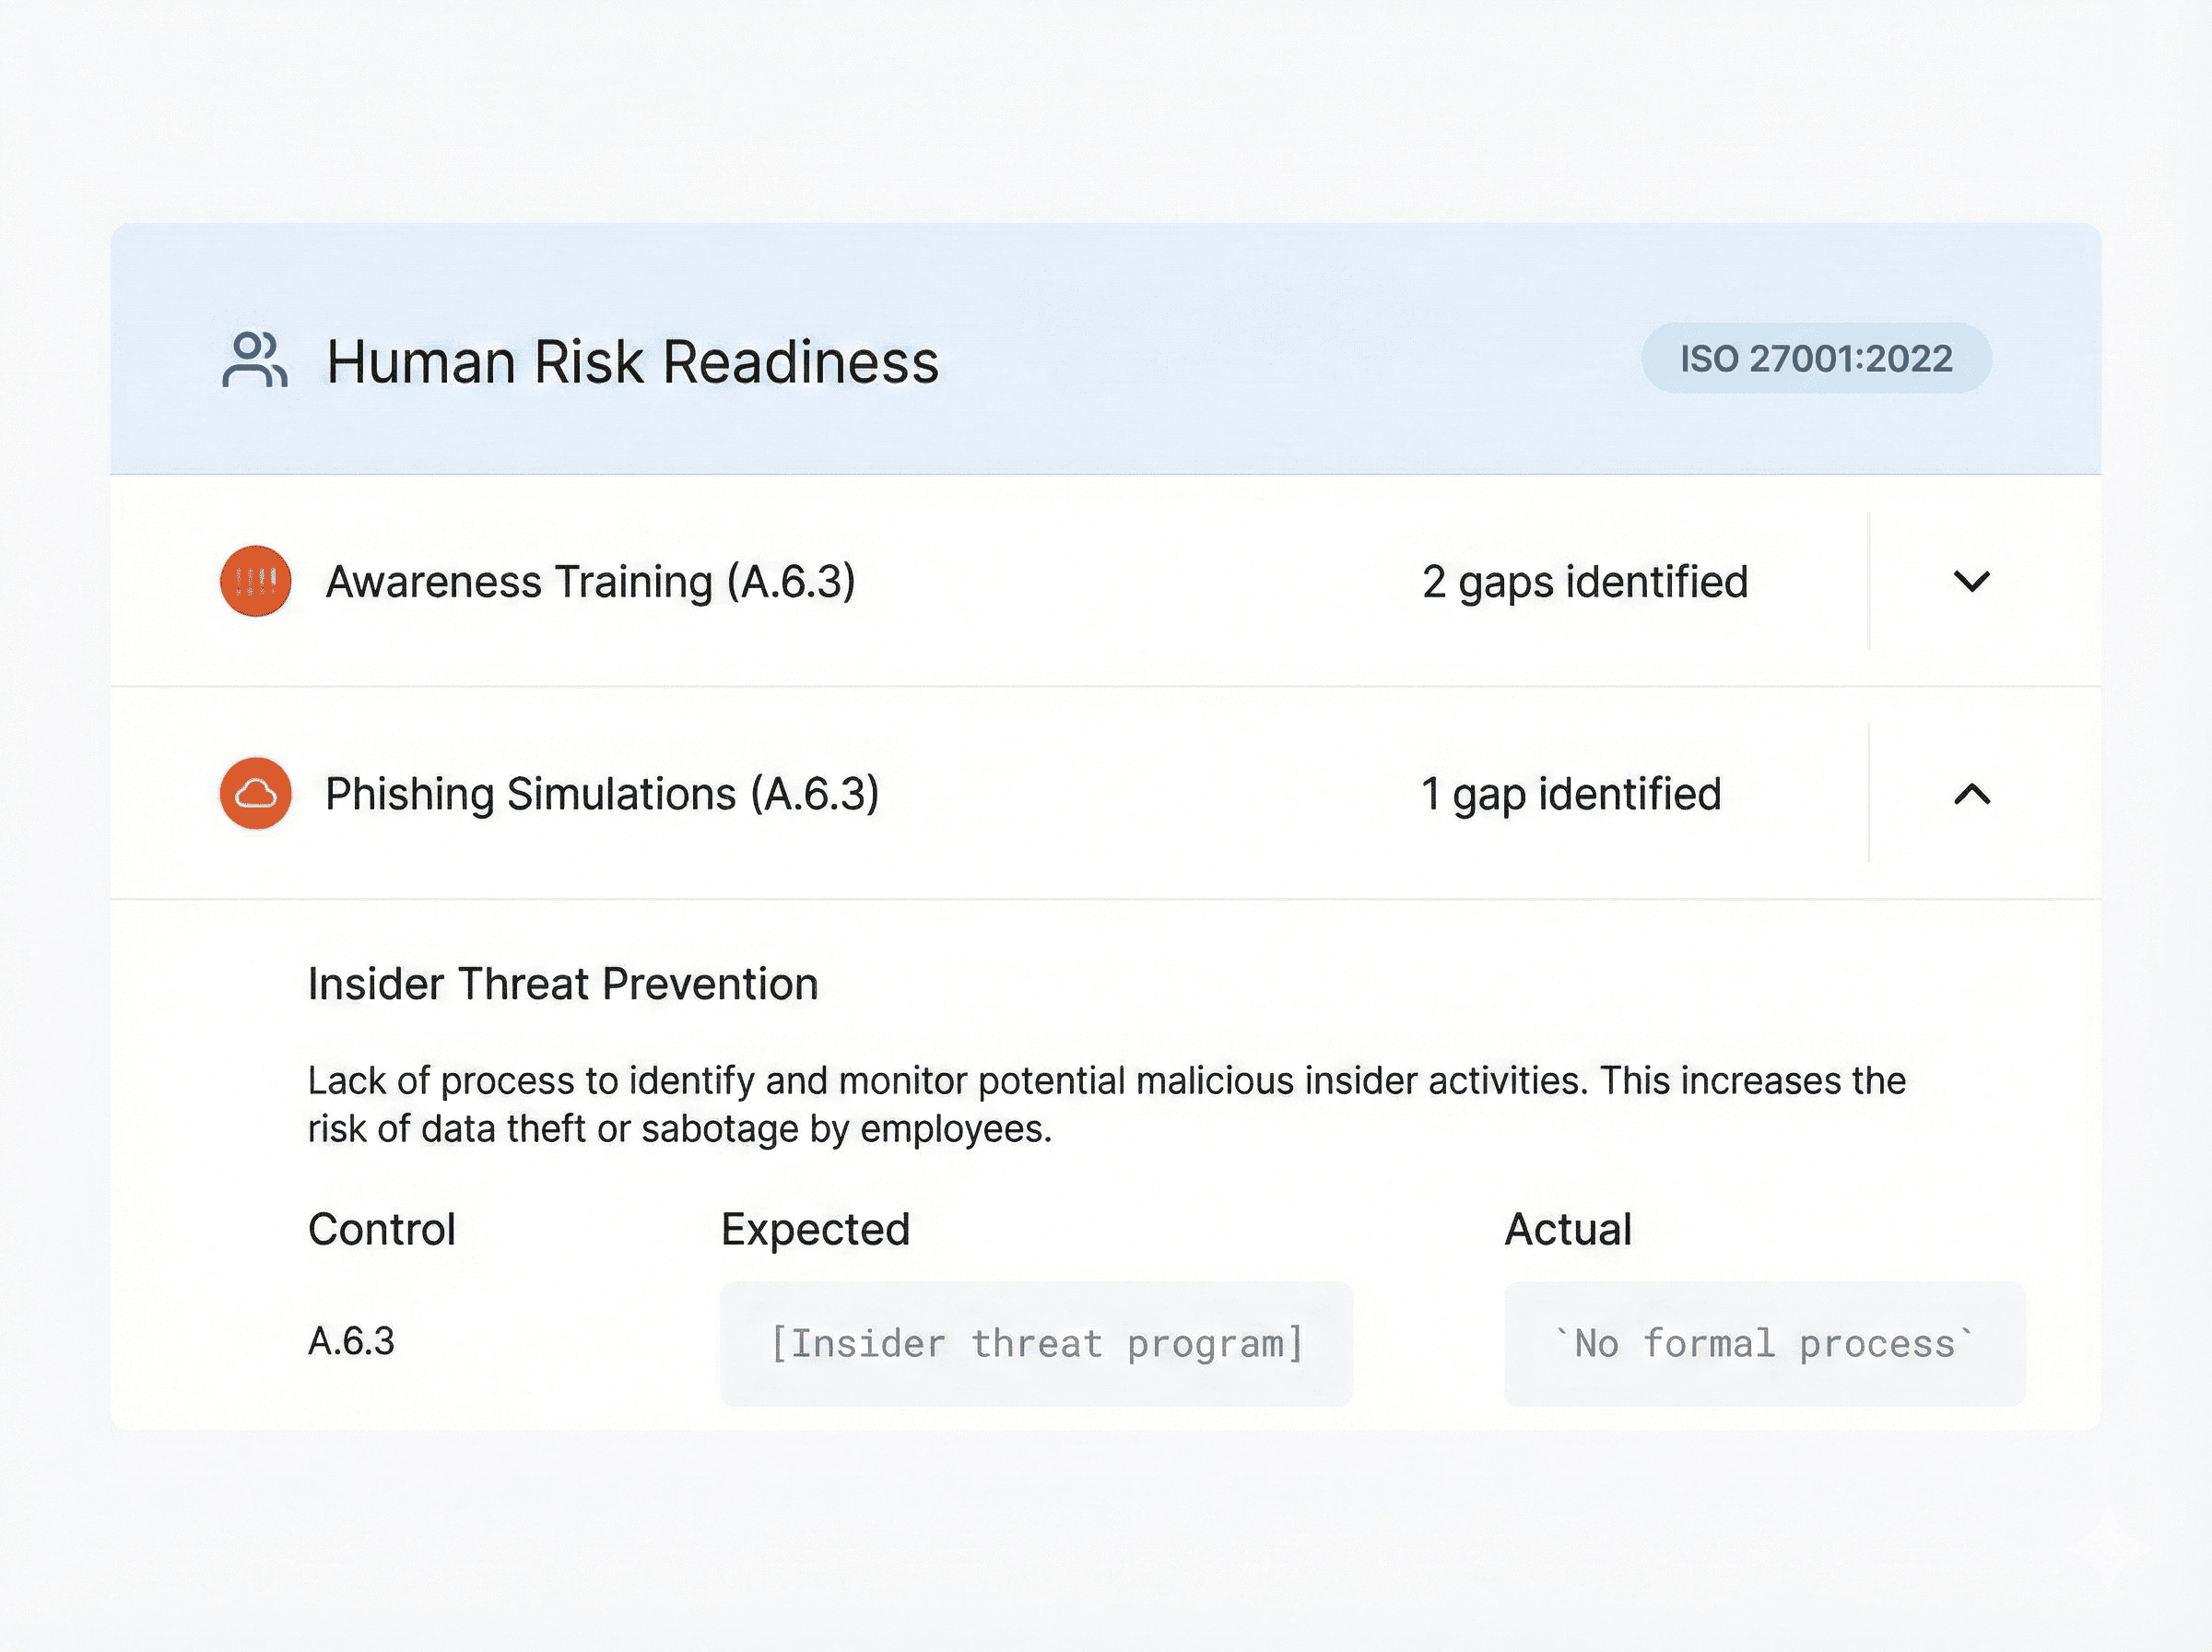
Task: Expand the Awareness Training chevron
Action: (x=1971, y=581)
